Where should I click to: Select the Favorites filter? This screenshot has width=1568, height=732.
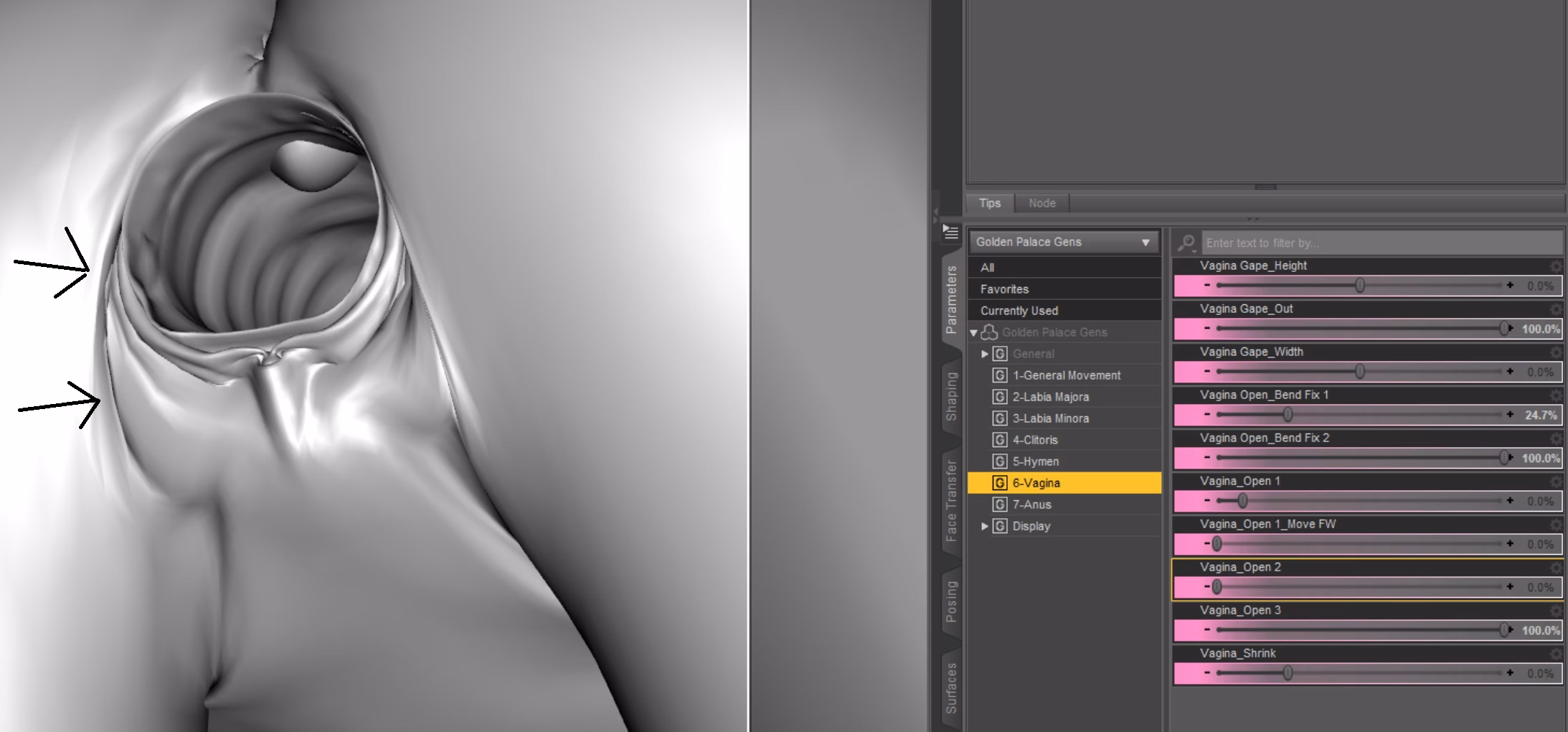[1004, 289]
